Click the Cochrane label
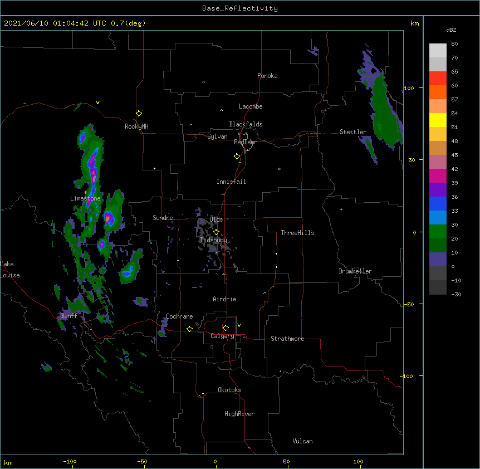 (179, 316)
